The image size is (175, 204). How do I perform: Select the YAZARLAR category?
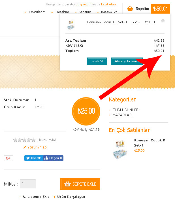(x=122, y=115)
